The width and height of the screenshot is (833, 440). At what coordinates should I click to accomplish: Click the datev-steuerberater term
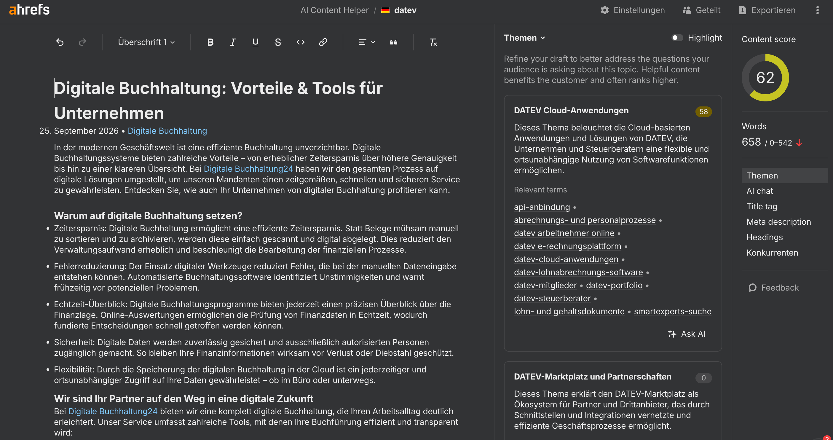pyautogui.click(x=552, y=298)
